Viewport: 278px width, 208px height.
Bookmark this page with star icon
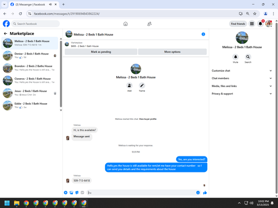[255, 14]
